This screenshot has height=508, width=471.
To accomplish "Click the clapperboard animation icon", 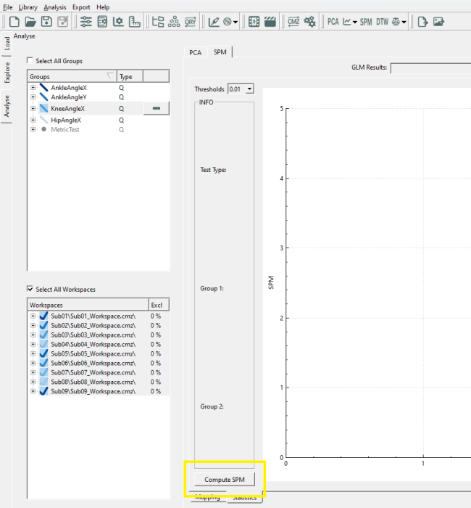I will 270,22.
